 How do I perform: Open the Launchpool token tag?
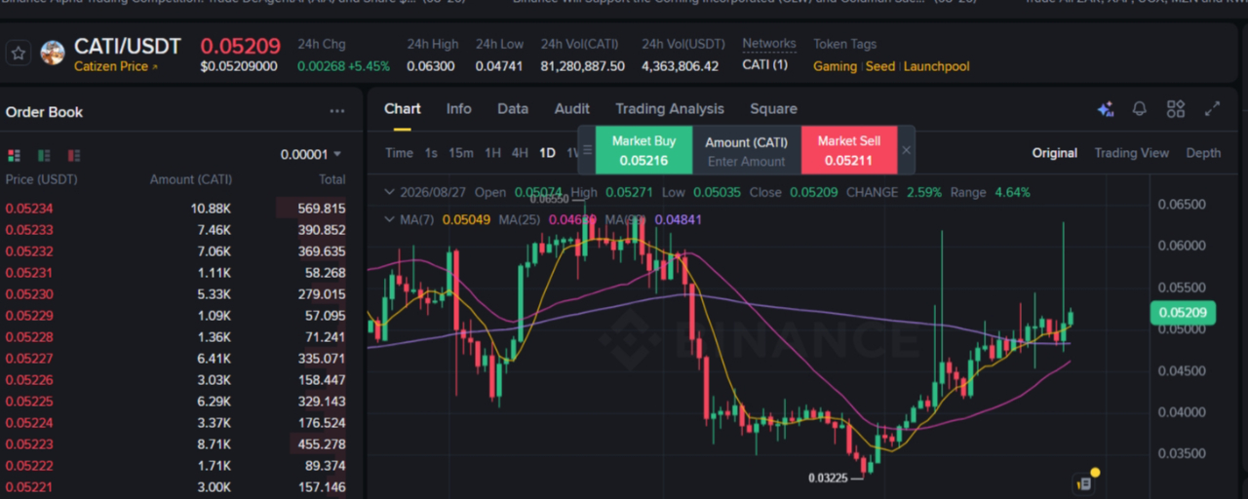point(936,66)
